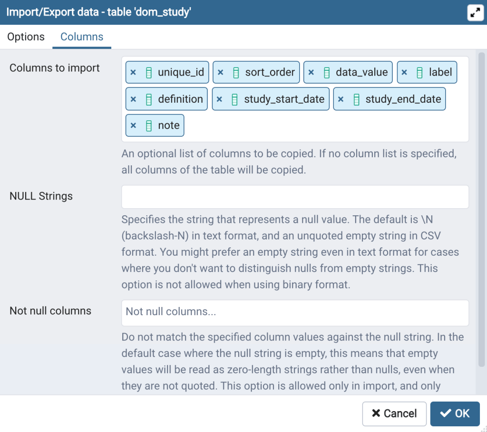The image size is (487, 432).
Task: Click the data_value column tag icon
Action: tap(326, 73)
